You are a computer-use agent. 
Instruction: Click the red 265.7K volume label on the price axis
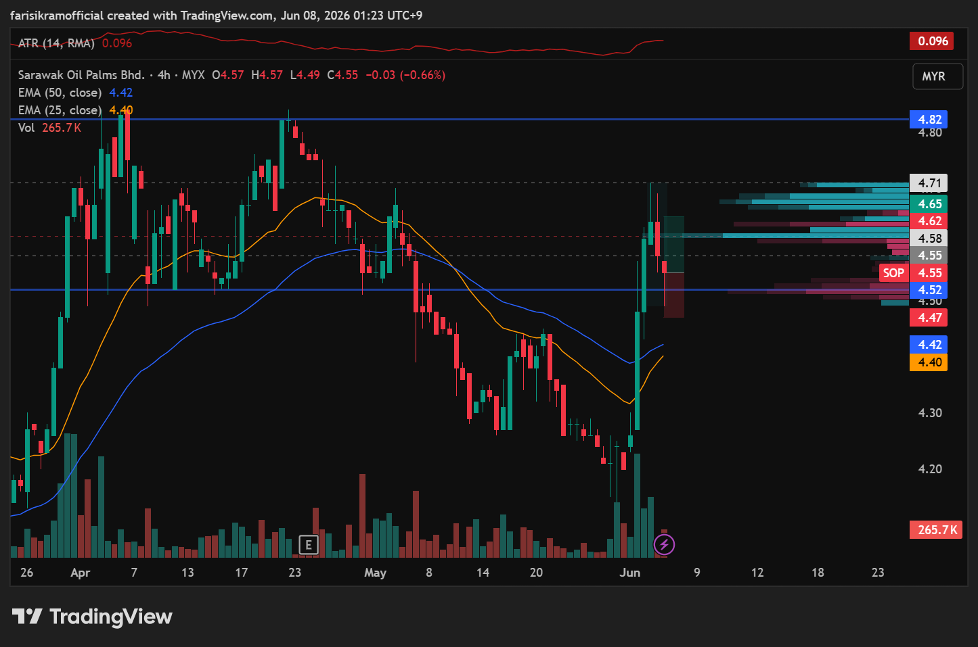936,530
